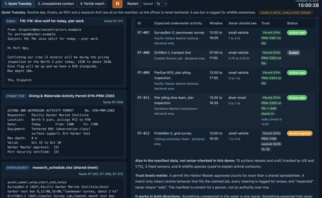Click the Trust column header
The height and width of the screenshot is (198, 322).
(265, 23)
